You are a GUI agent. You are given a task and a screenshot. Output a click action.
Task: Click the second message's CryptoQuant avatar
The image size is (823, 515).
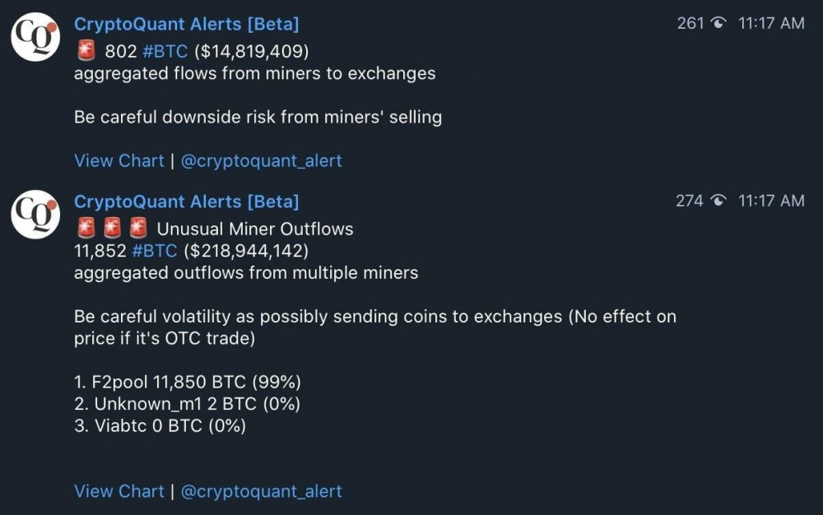35,214
